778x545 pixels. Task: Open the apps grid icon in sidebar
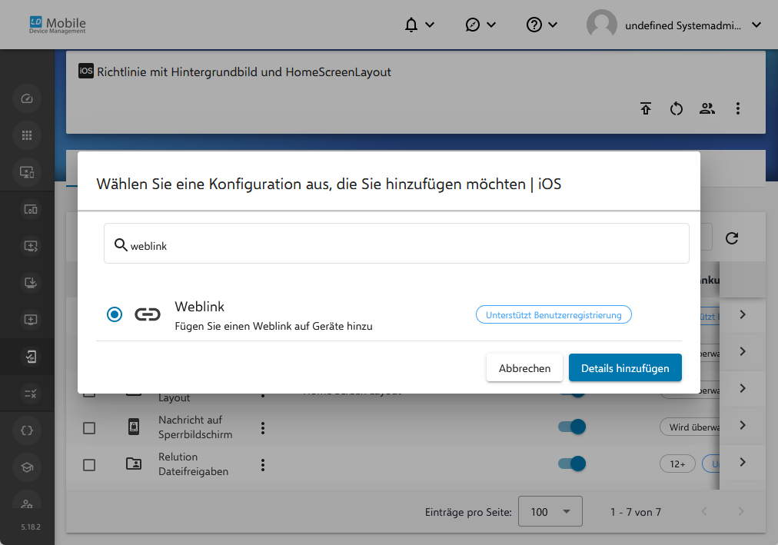(27, 135)
